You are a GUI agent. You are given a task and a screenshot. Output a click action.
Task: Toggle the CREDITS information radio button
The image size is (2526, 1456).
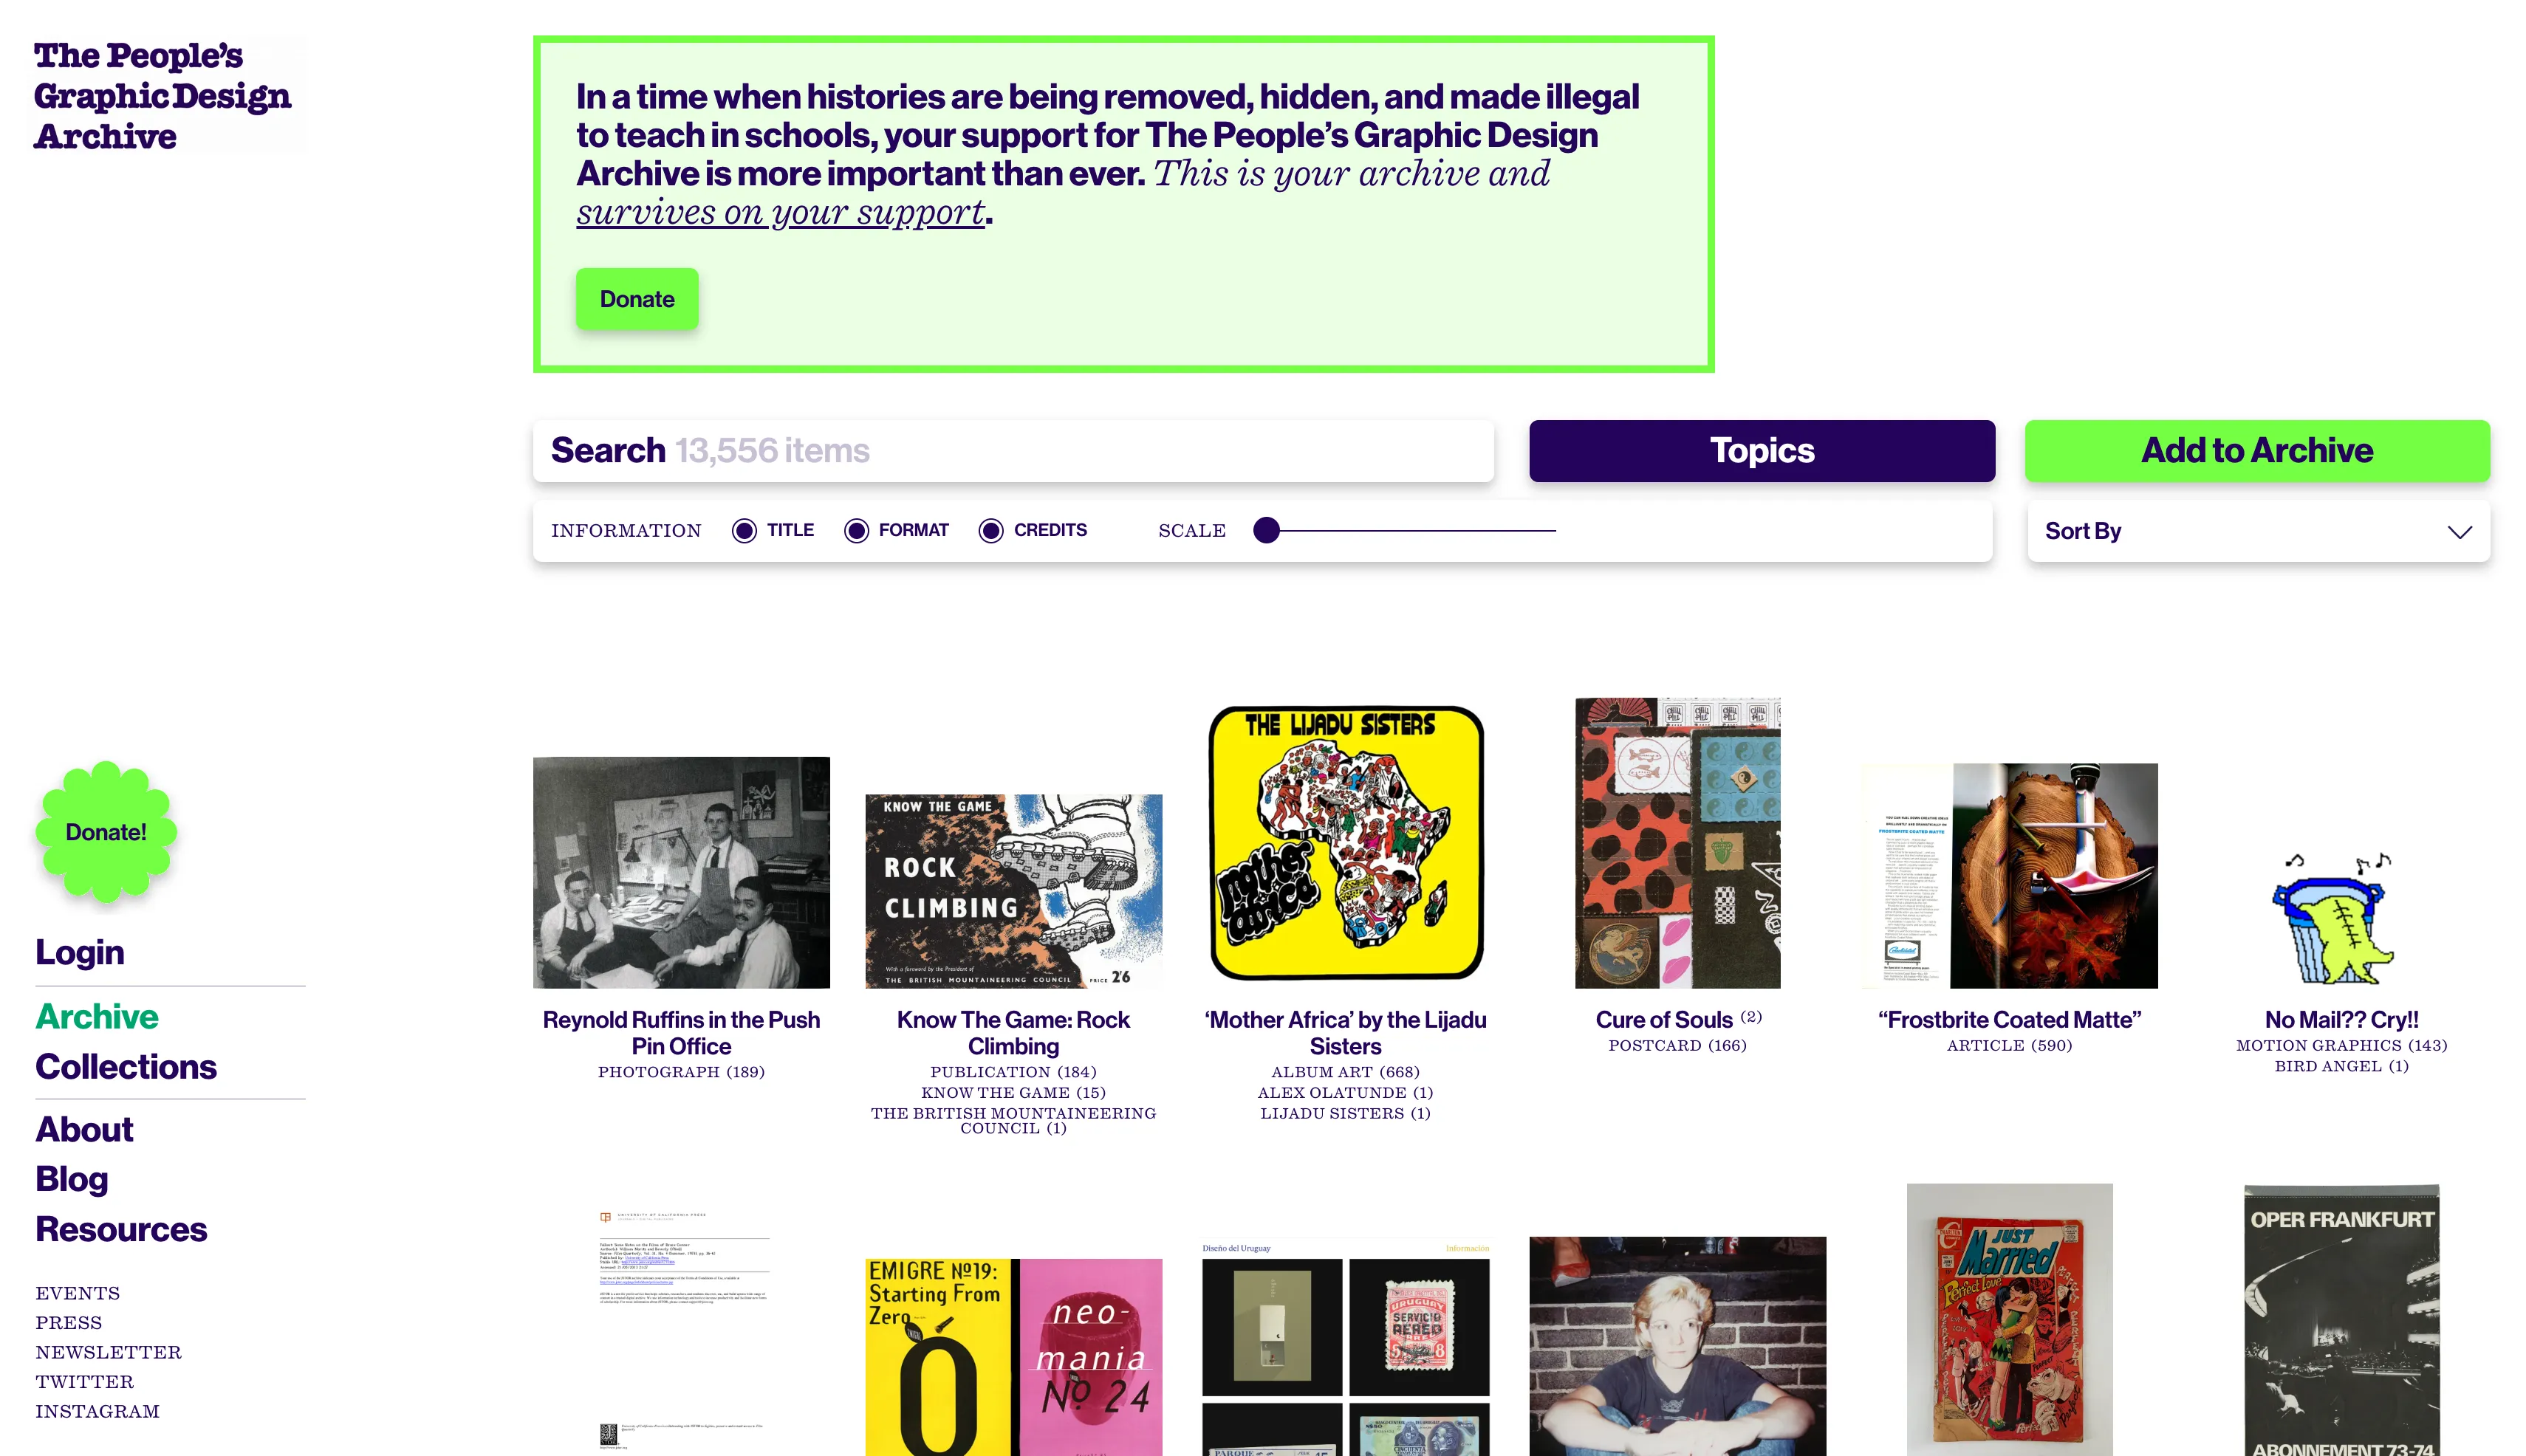coord(990,531)
